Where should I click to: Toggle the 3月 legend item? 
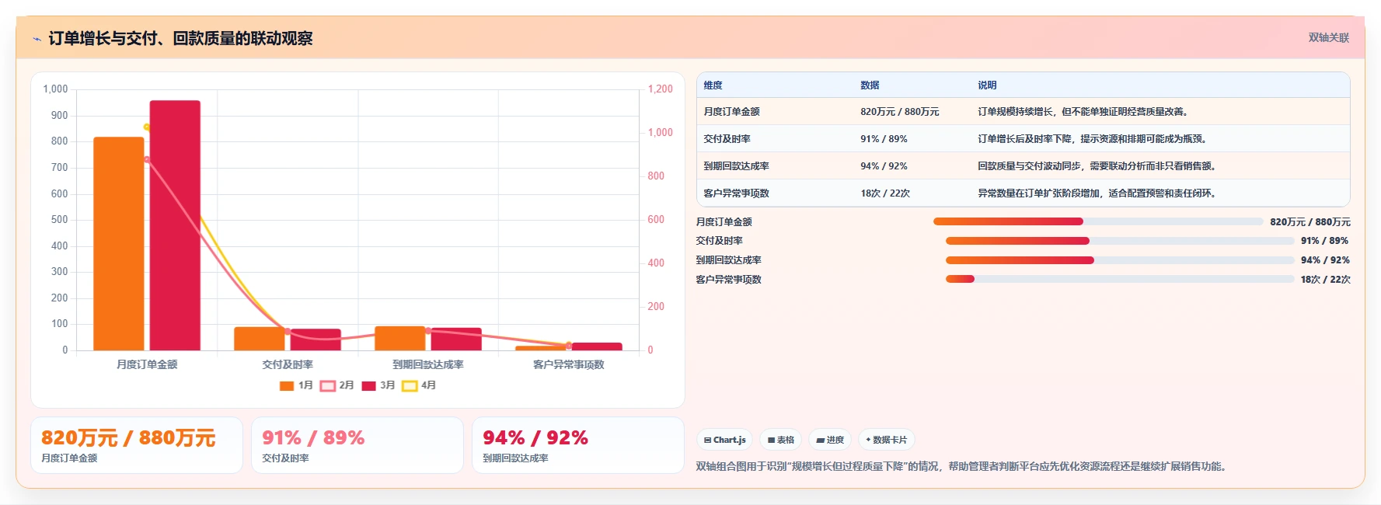point(378,385)
